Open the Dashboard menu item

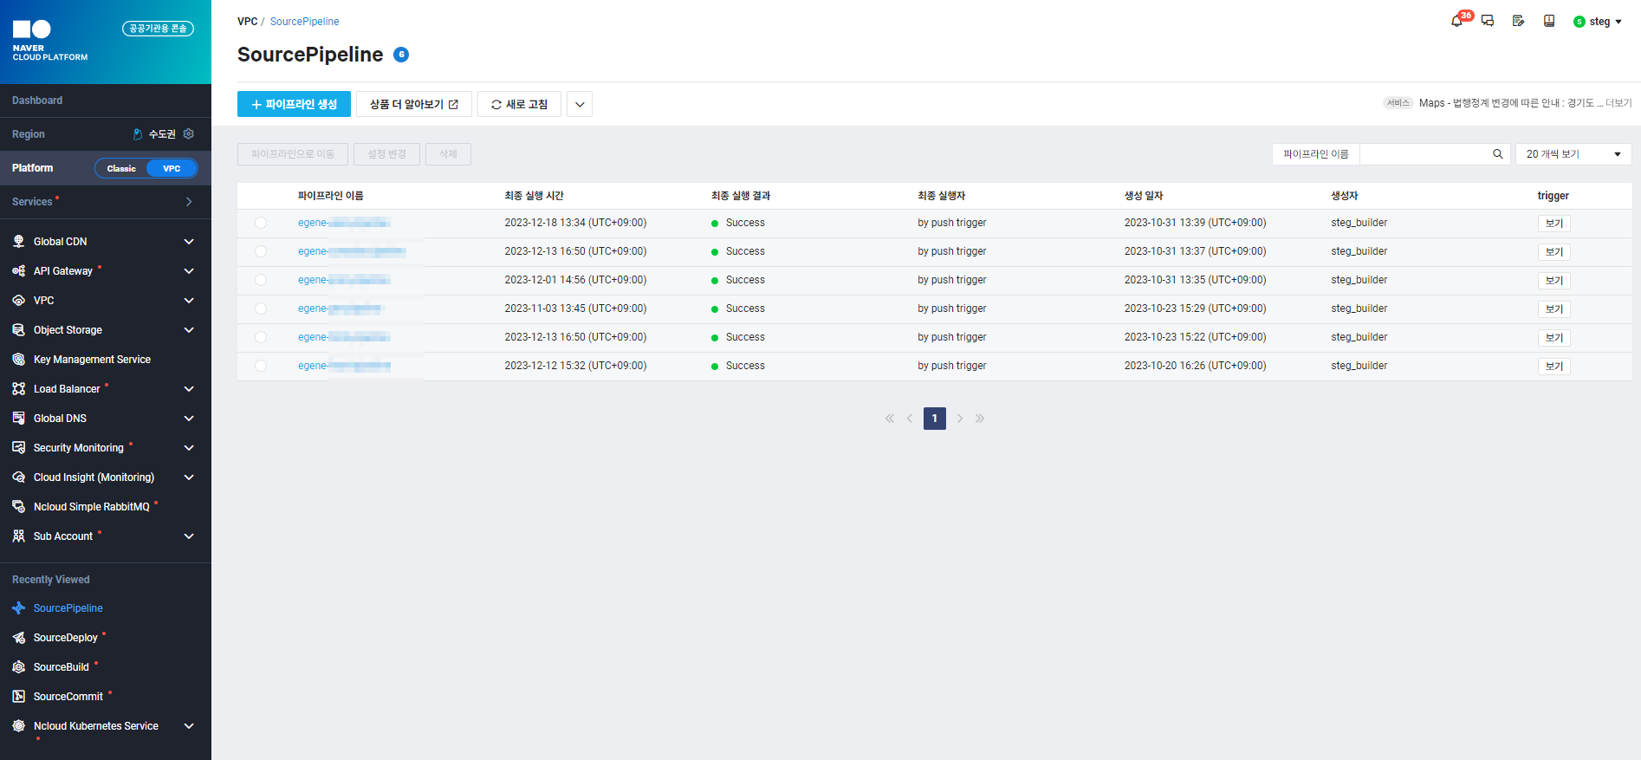(x=37, y=101)
